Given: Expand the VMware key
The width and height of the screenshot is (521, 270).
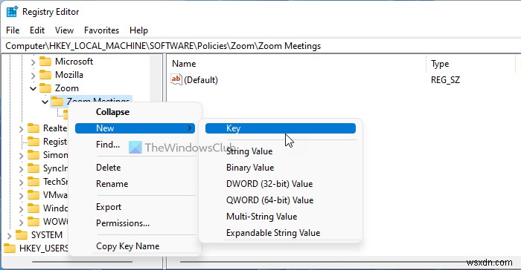Looking at the screenshot, I should (x=21, y=195).
